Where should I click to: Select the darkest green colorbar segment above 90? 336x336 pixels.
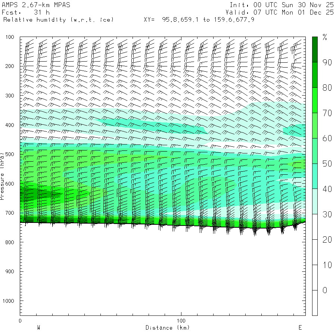tap(315, 50)
